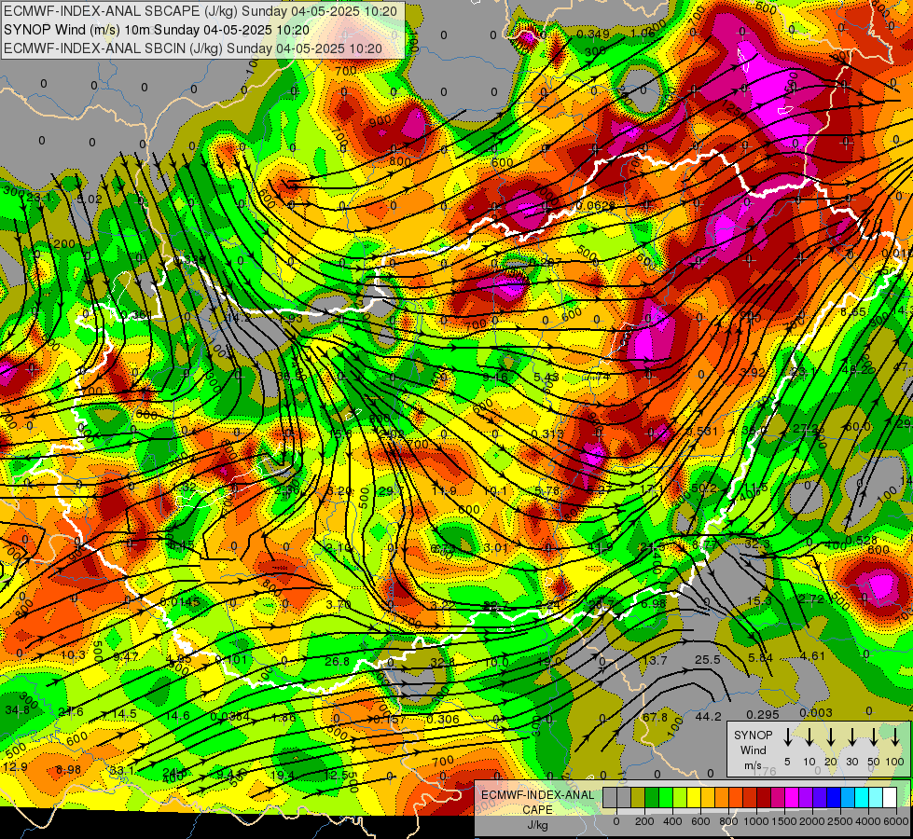913x839 pixels.
Task: Click the 5 m/s wind arrow in legend
Action: pyautogui.click(x=787, y=737)
